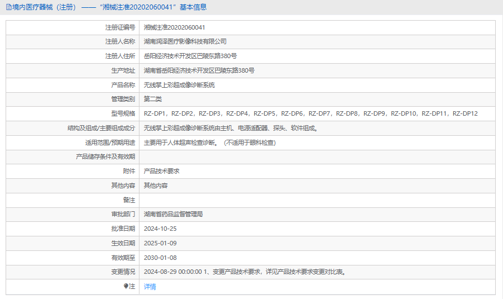Click the document icon before the page title
This screenshot has width=503, height=299.
[9, 7]
